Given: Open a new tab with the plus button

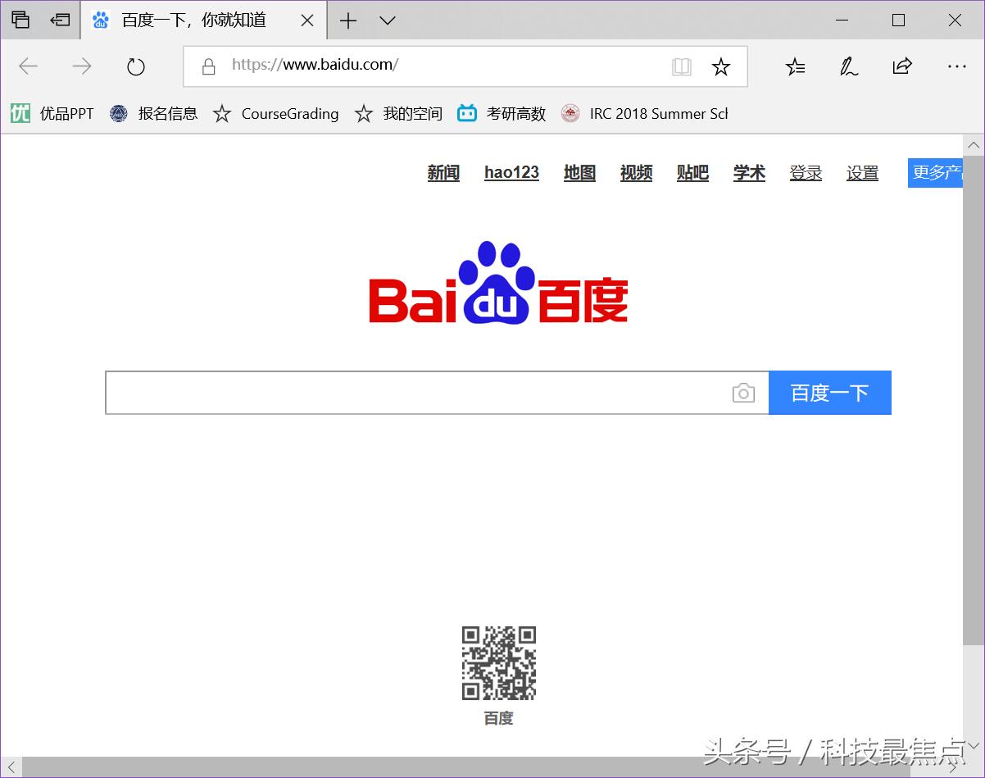Looking at the screenshot, I should tap(347, 20).
